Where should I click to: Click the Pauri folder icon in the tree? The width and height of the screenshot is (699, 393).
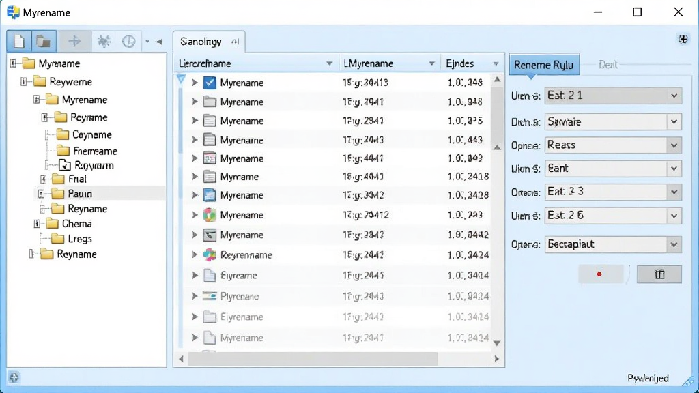pyautogui.click(x=57, y=193)
